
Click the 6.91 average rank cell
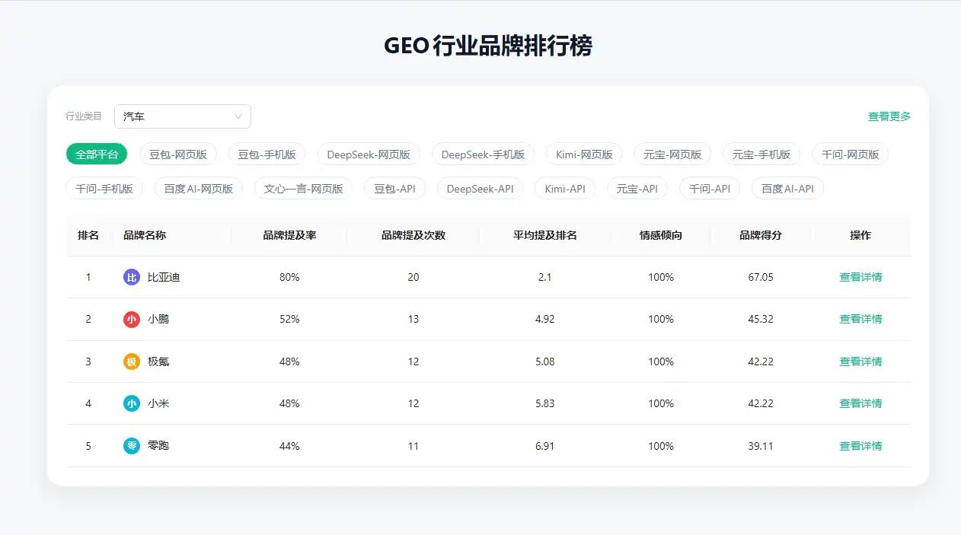pyautogui.click(x=545, y=446)
